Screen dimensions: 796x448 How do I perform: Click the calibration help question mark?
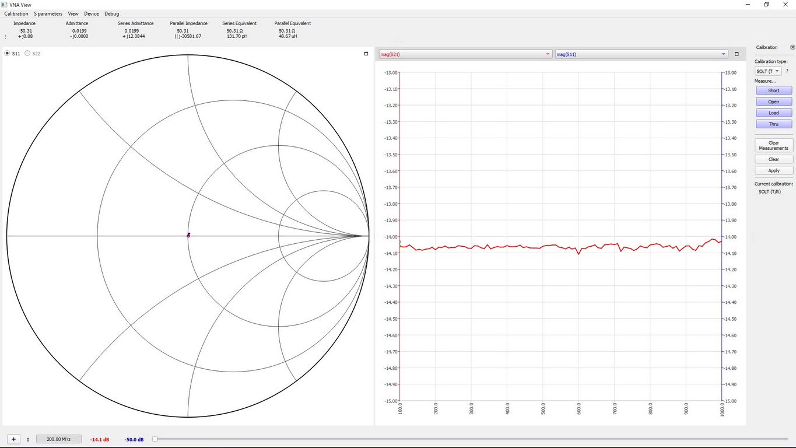tap(787, 71)
